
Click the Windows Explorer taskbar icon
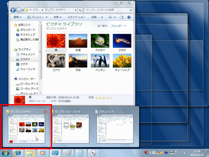(x=30, y=153)
